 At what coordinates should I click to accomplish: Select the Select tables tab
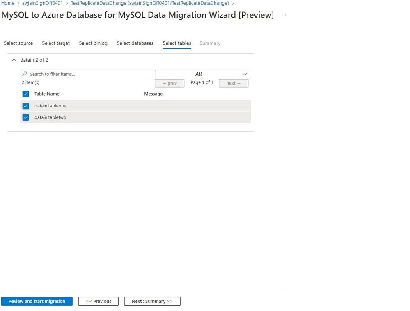177,43
